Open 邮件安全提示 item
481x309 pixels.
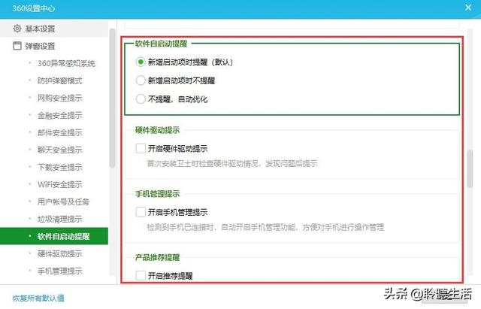pos(60,132)
